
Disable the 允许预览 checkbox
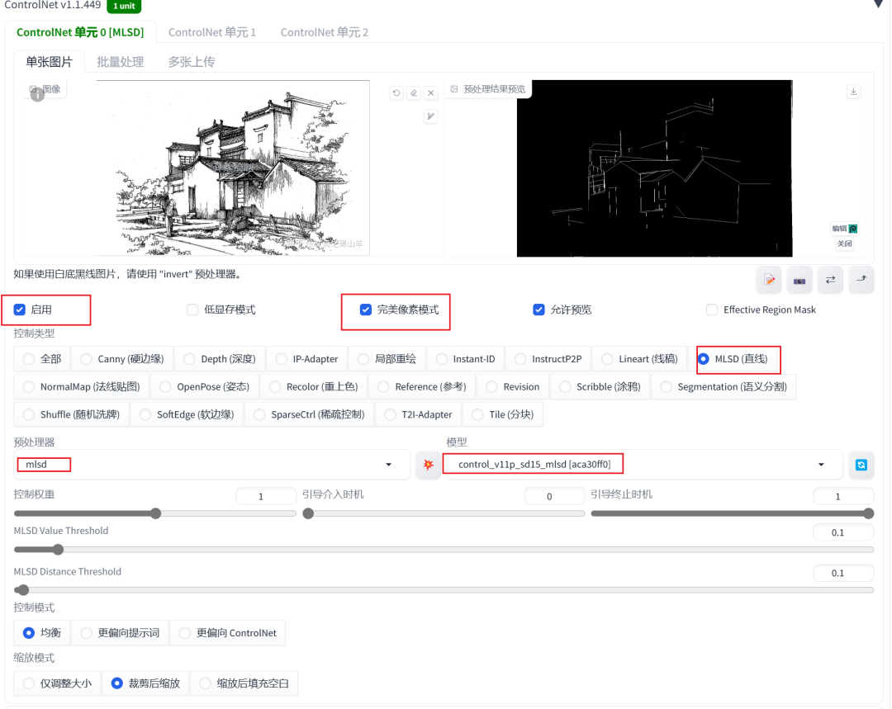539,309
